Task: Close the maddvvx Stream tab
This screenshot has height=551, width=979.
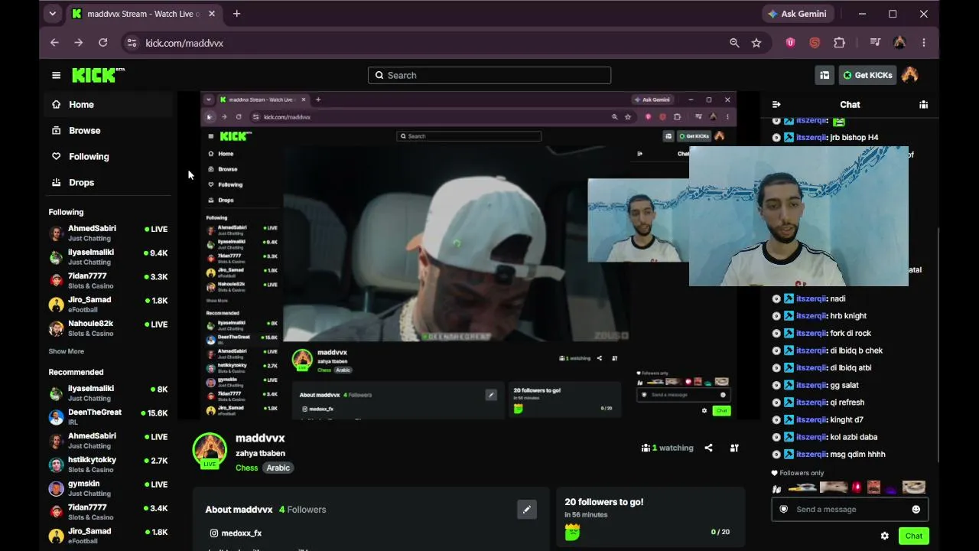Action: tap(212, 14)
